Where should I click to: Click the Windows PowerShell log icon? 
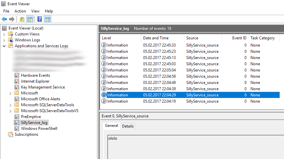[x=17, y=129]
